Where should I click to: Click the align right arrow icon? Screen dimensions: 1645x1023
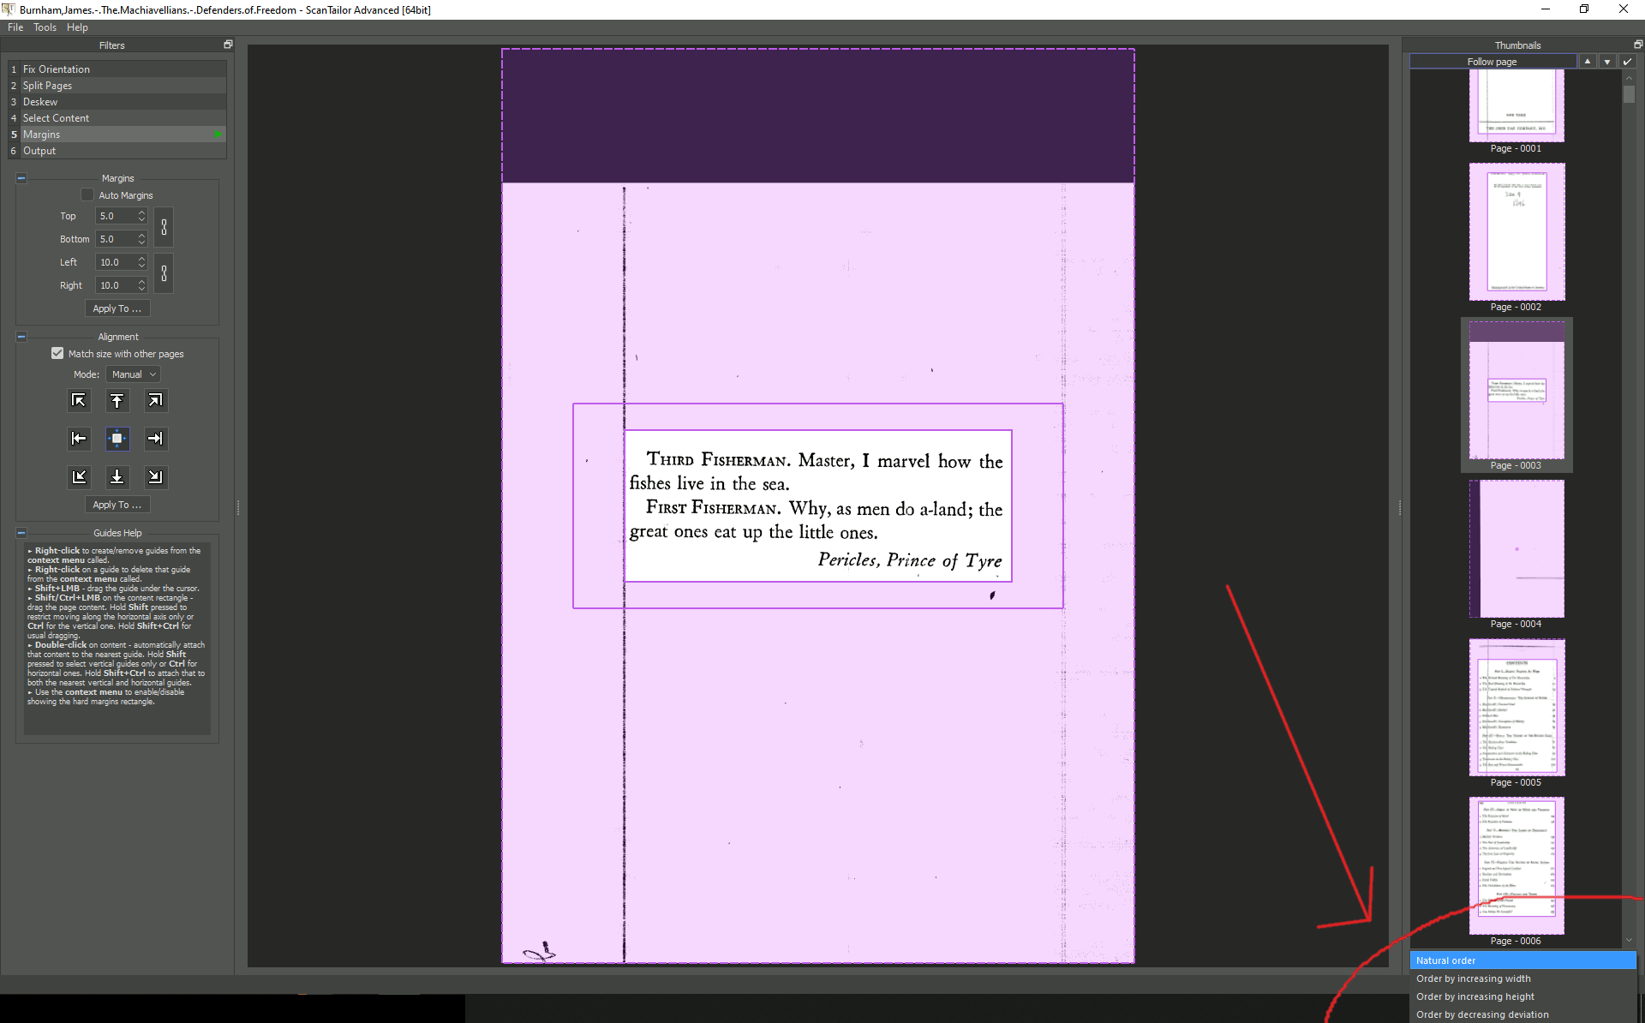tap(155, 439)
